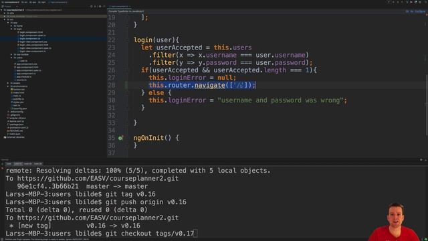Click scroll-from-source icon in Project panel

[92, 6]
